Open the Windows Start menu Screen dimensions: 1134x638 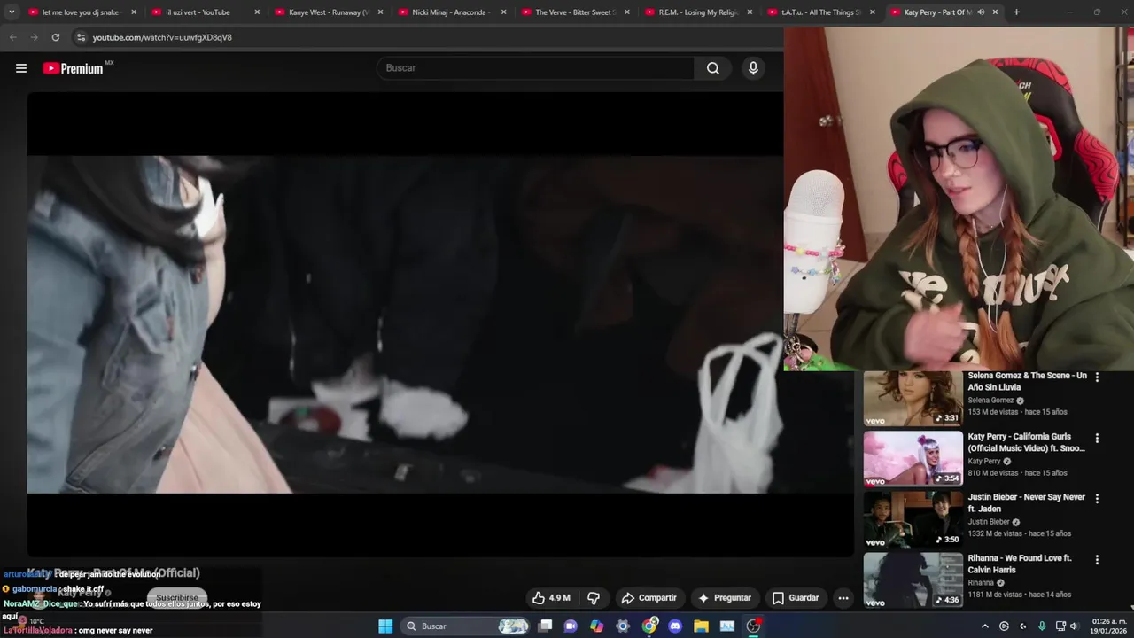pyautogui.click(x=385, y=626)
